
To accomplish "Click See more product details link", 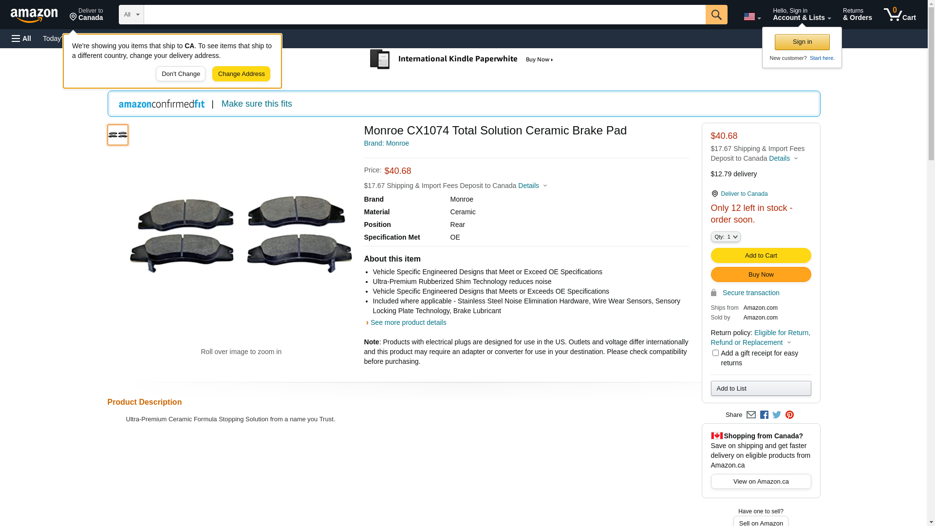I will [x=408, y=322].
